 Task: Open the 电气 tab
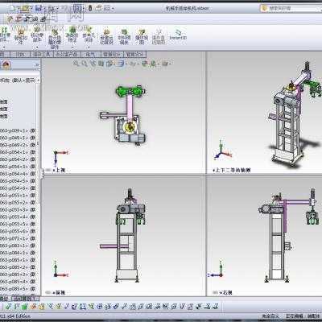90,54
